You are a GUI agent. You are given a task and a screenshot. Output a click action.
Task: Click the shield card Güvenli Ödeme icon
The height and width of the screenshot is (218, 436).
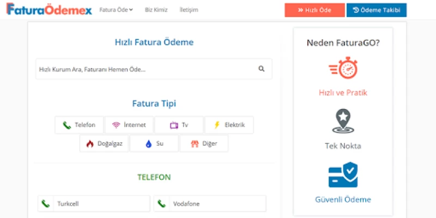343,174
